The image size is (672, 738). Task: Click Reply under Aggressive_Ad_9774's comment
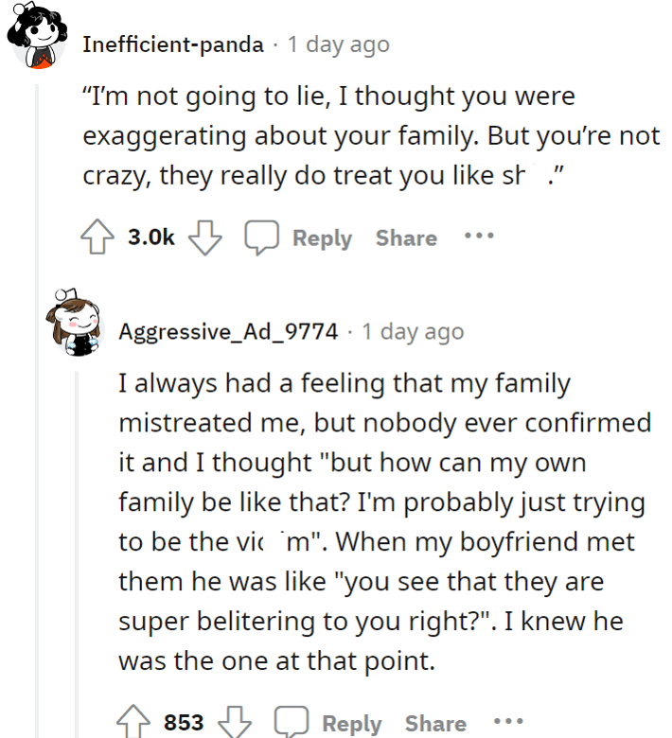pyautogui.click(x=352, y=724)
